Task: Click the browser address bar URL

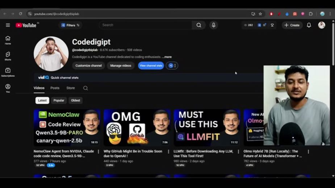Action: 56,14
